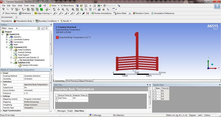Toggle Show Vertices

tap(10, 13)
